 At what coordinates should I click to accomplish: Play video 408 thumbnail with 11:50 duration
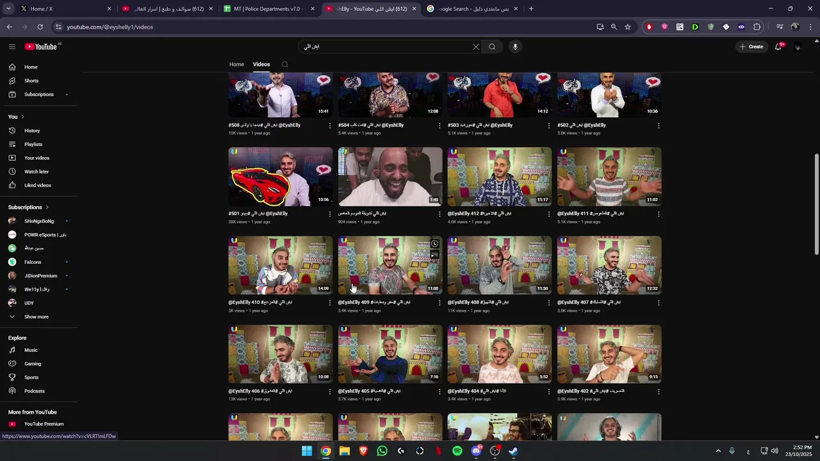point(500,265)
